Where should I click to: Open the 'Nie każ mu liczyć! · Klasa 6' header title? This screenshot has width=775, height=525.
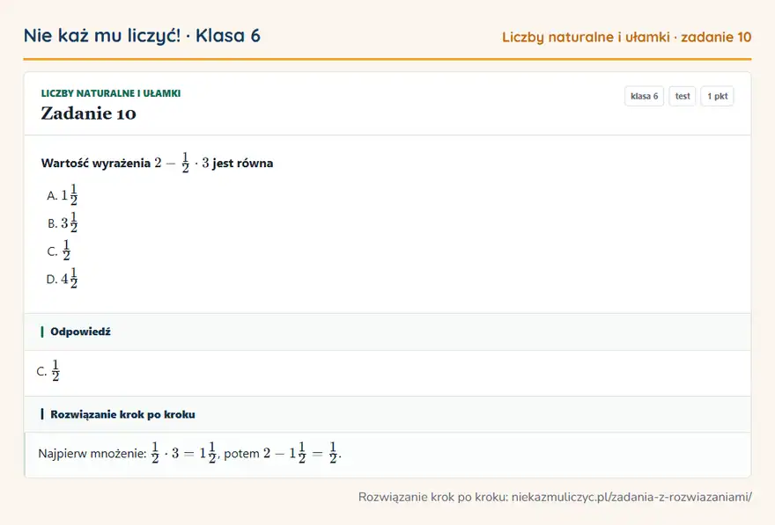(x=142, y=35)
